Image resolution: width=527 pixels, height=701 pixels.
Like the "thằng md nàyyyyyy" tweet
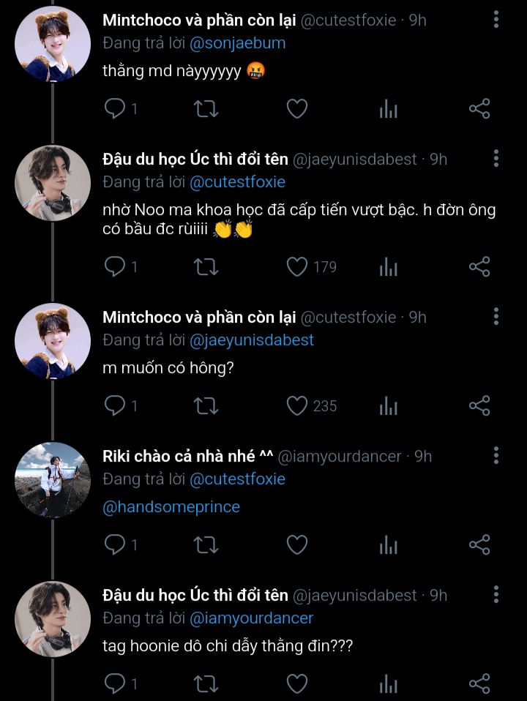(296, 109)
